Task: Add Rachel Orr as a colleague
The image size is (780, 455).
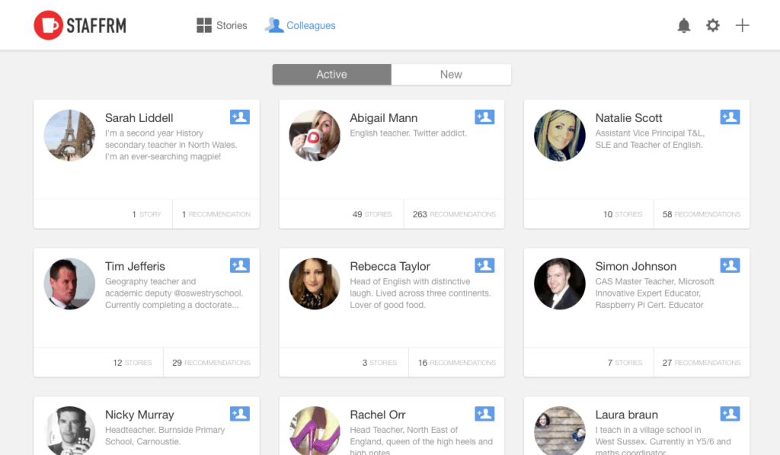Action: coord(484,414)
